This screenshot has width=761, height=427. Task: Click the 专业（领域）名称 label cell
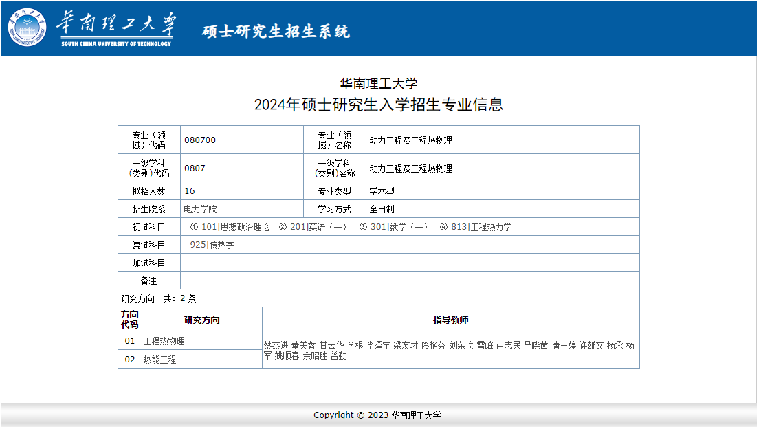click(x=334, y=140)
